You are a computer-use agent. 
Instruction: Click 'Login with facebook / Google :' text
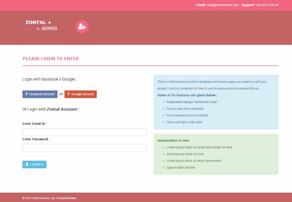(50, 79)
